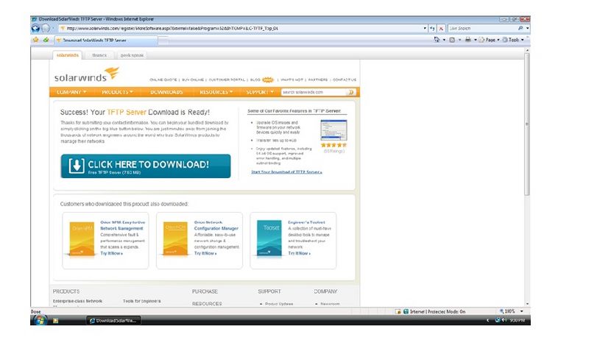Open the Print options dropdown arrow
This screenshot has height=357, width=589.
[475, 40]
